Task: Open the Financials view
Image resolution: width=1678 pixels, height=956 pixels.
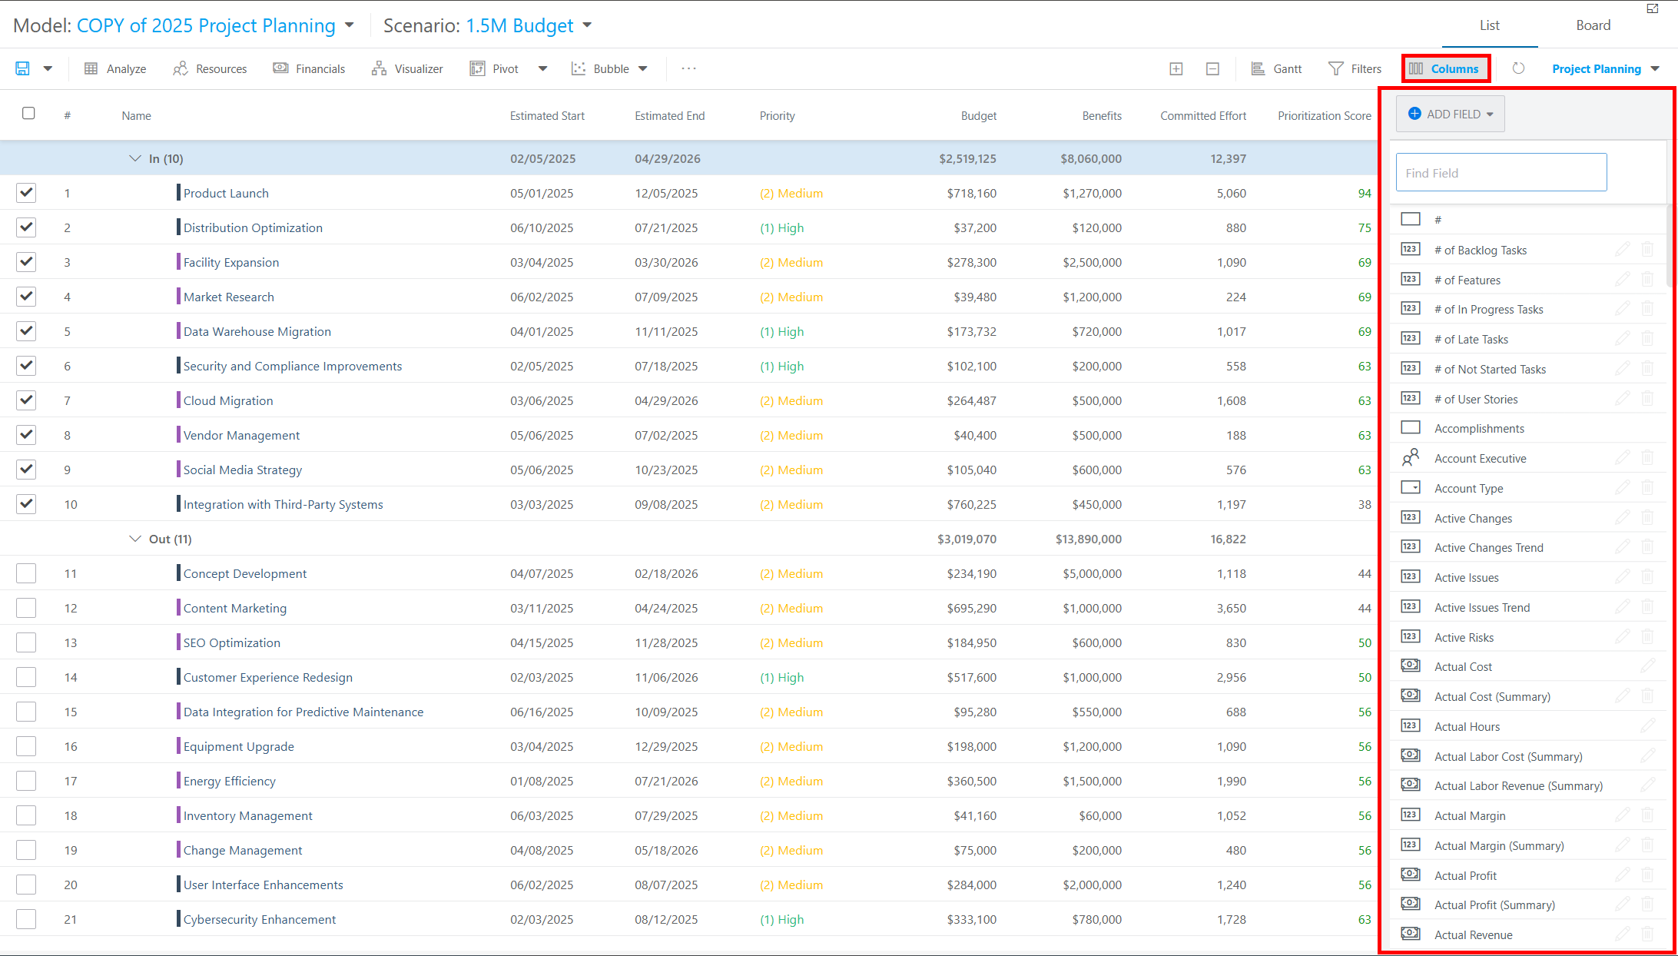Action: pos(309,68)
